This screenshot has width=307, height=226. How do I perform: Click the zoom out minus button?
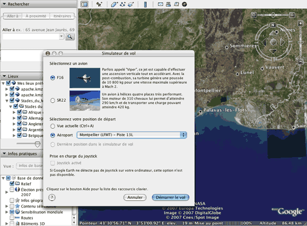pos(300,62)
